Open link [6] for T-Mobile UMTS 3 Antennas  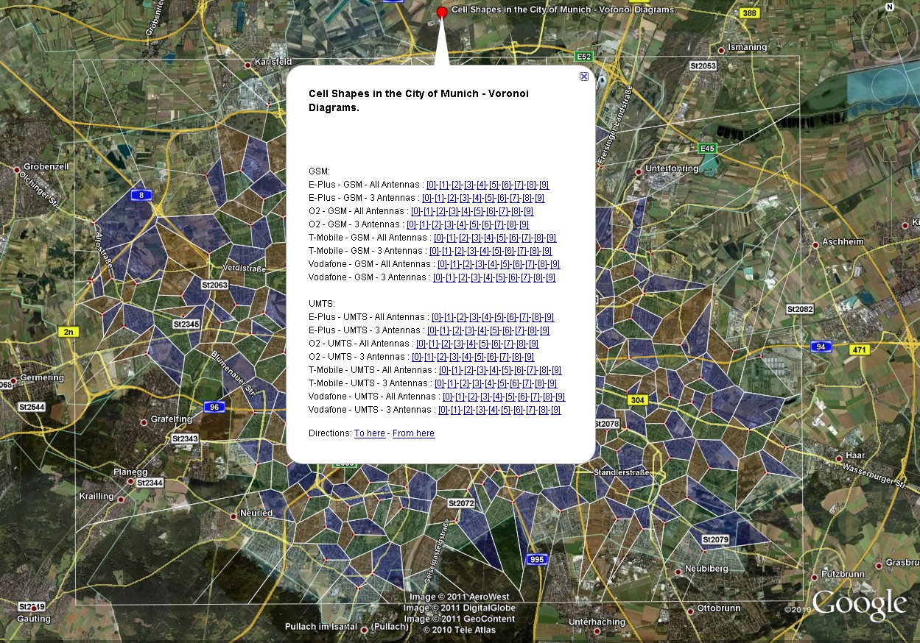(514, 383)
